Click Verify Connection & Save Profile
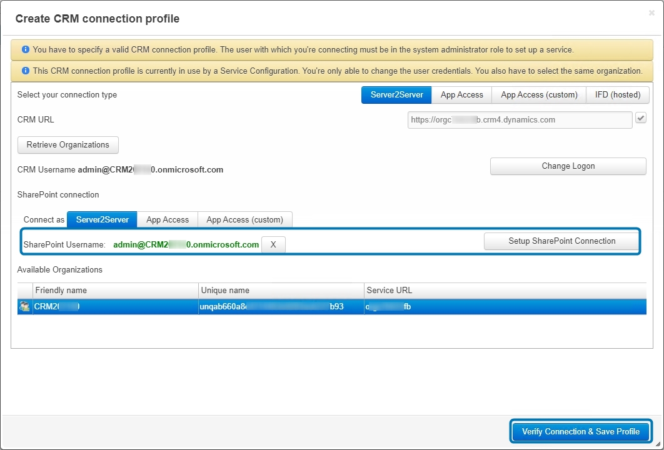Viewport: 664px width, 450px height. pyautogui.click(x=581, y=431)
